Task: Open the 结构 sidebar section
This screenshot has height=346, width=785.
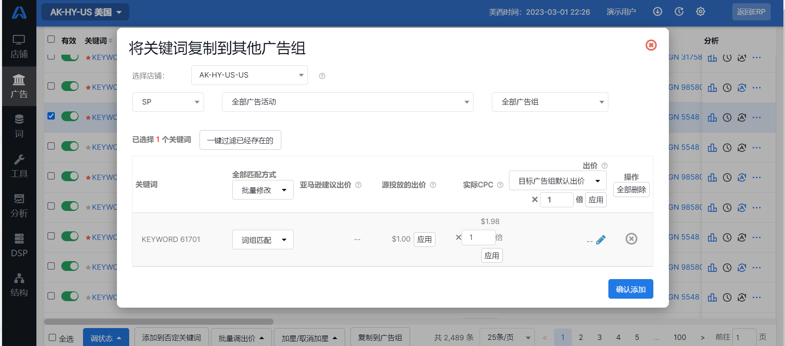Action: [19, 285]
